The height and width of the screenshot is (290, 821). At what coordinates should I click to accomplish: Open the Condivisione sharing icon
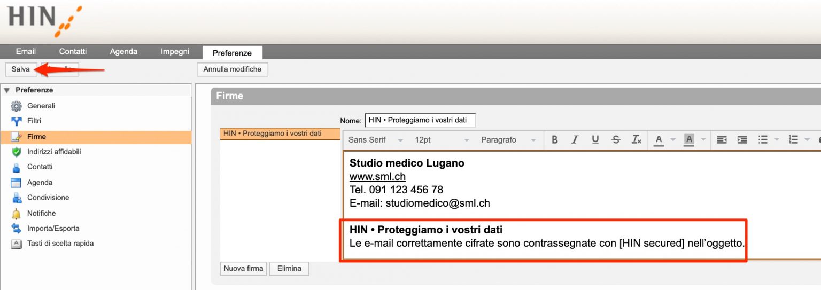point(17,198)
